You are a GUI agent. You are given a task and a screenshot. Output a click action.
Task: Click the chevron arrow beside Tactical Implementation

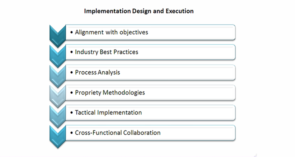(58, 117)
